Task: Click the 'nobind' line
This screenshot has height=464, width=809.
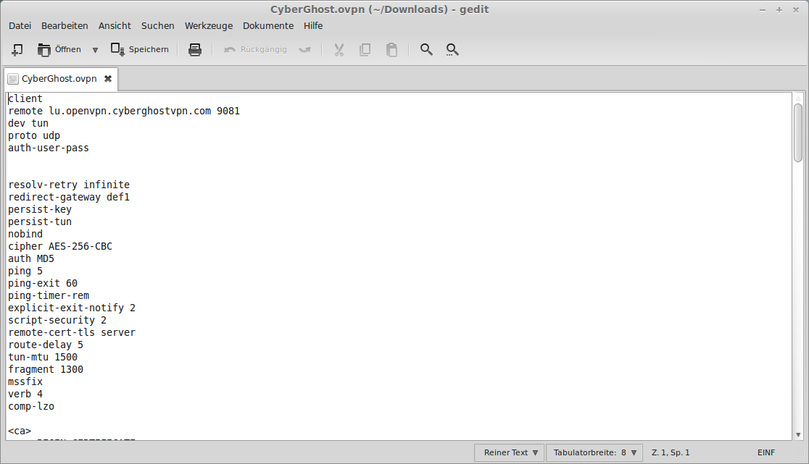Action: (x=25, y=234)
